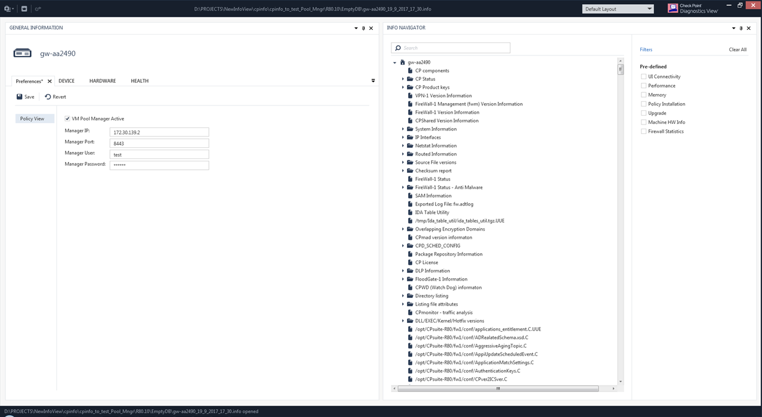The height and width of the screenshot is (417, 762).
Task: Click the open file icon in title bar
Action: pyautogui.click(x=24, y=9)
